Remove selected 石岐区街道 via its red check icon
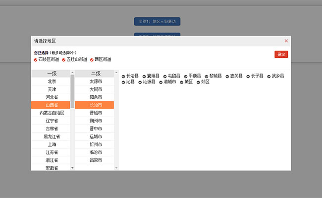This screenshot has width=322, height=198. [x=36, y=60]
